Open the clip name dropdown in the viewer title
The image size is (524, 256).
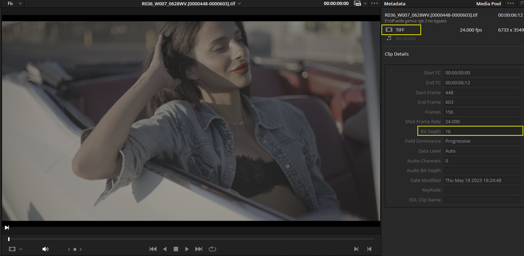coord(239,4)
